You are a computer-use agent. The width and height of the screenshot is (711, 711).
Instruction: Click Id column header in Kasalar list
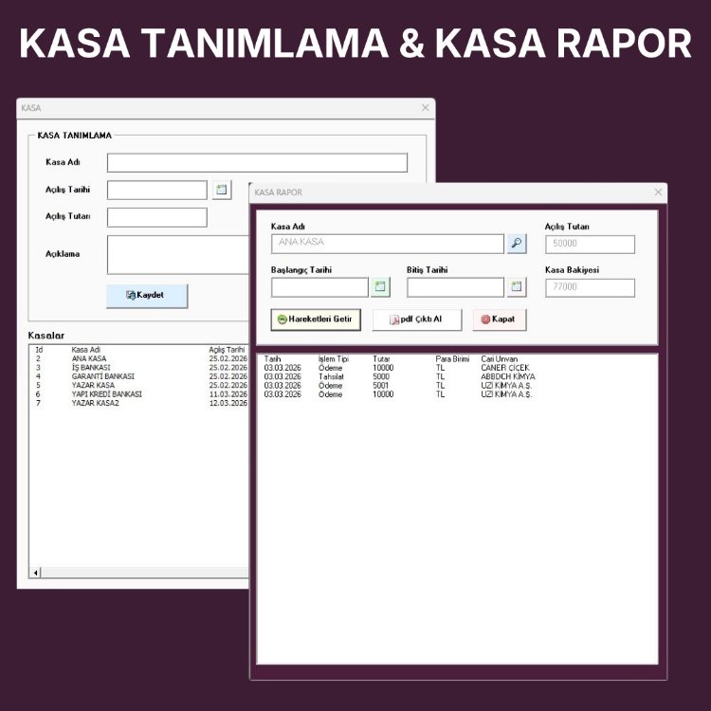[x=39, y=350]
